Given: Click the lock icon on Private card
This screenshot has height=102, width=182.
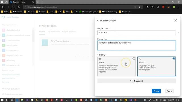Looking at the screenshot, I should 140,59.
